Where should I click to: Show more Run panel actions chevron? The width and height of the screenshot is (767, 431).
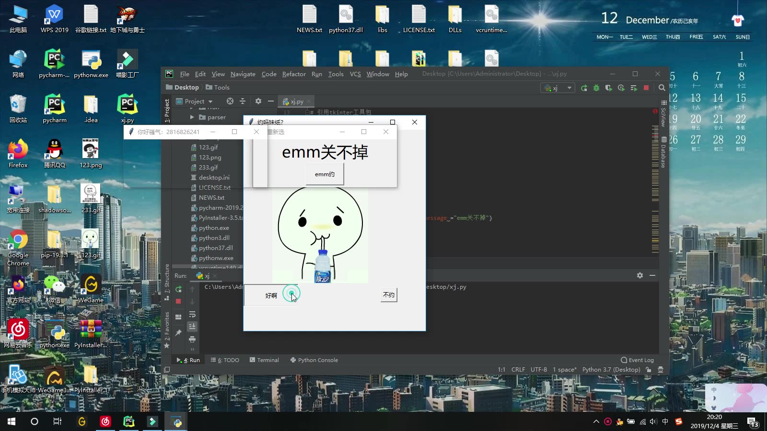[x=192, y=349]
